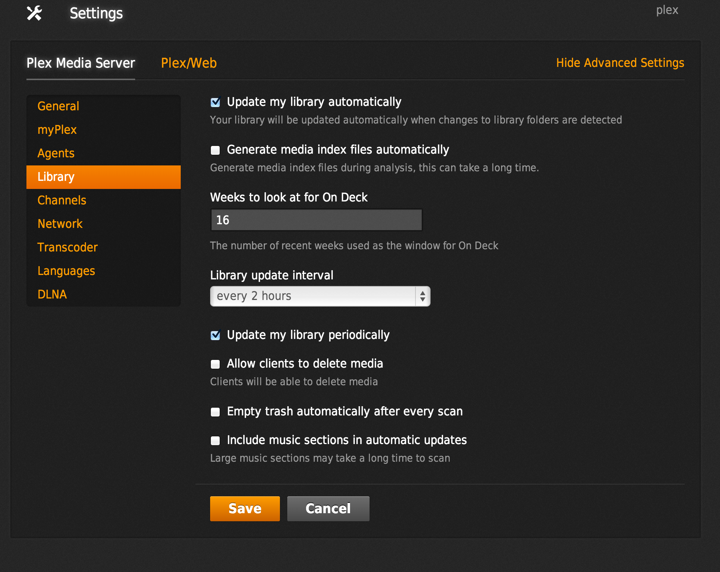Enable Generate media index files automatically
The image size is (720, 572).
215,150
